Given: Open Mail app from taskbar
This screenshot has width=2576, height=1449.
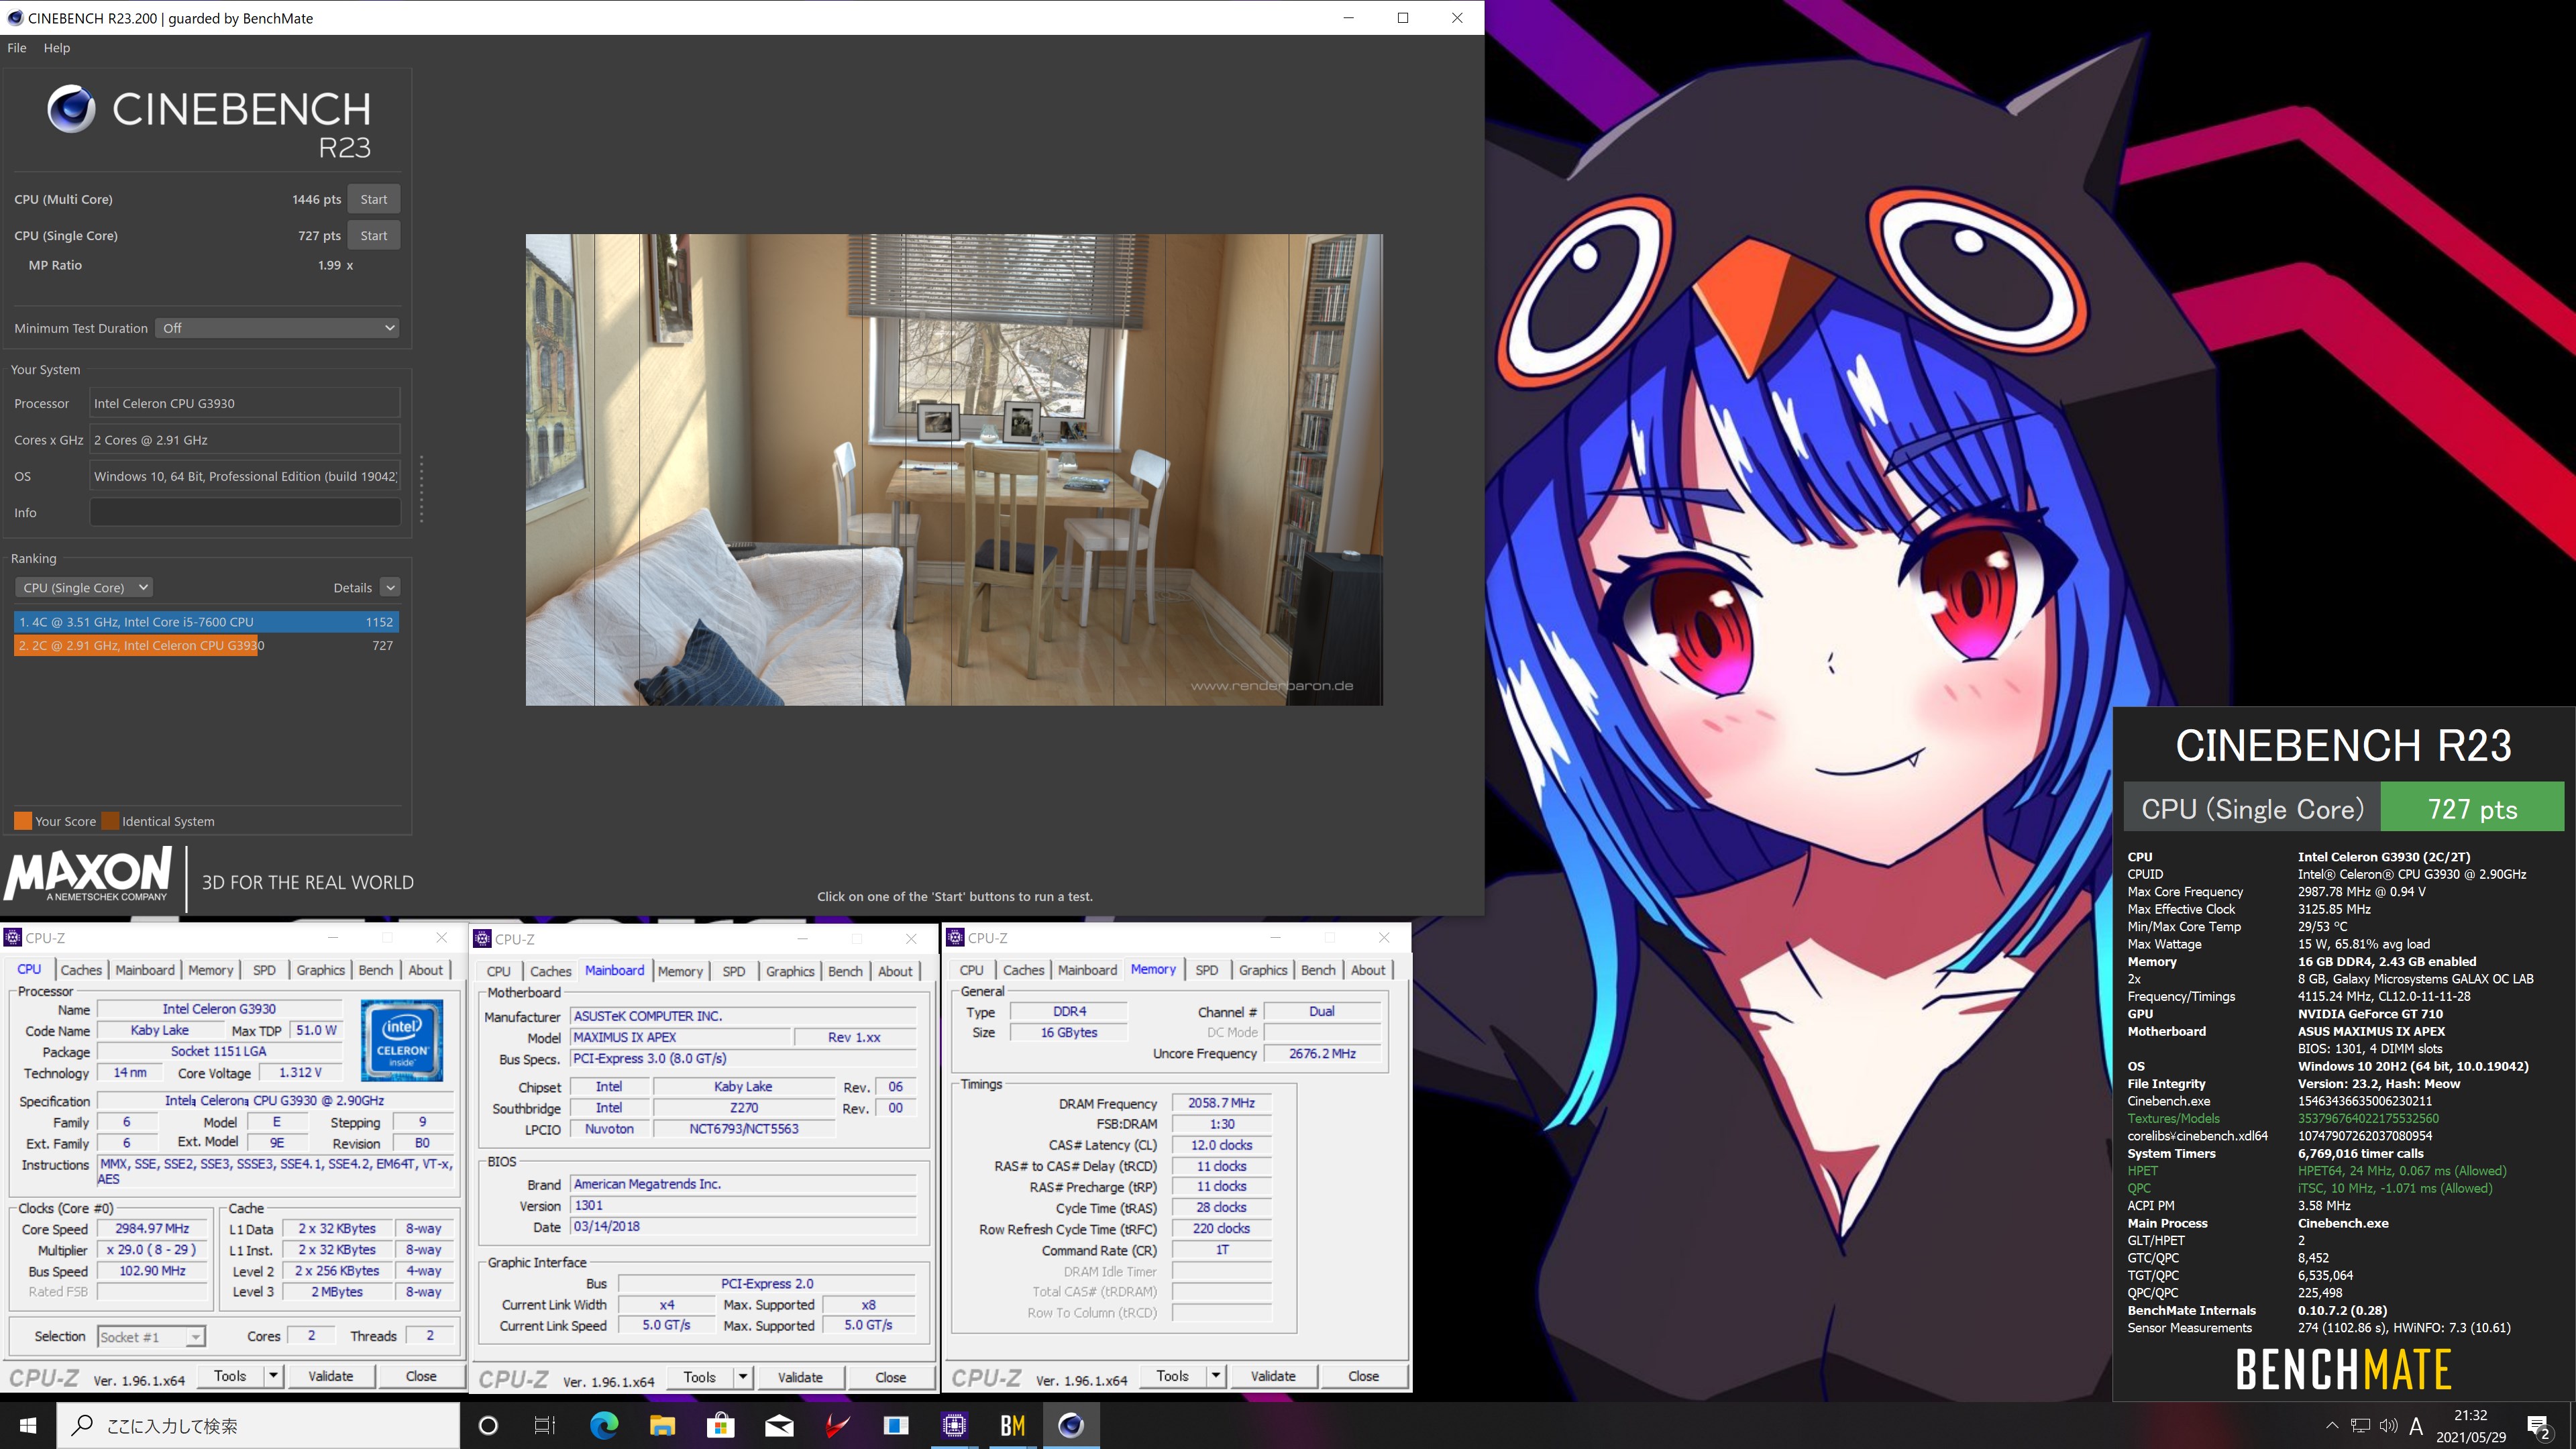Looking at the screenshot, I should [779, 1425].
